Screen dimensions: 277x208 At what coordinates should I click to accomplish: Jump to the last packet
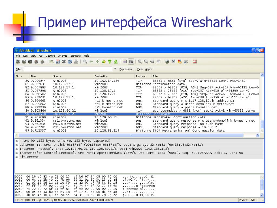coord(116,61)
